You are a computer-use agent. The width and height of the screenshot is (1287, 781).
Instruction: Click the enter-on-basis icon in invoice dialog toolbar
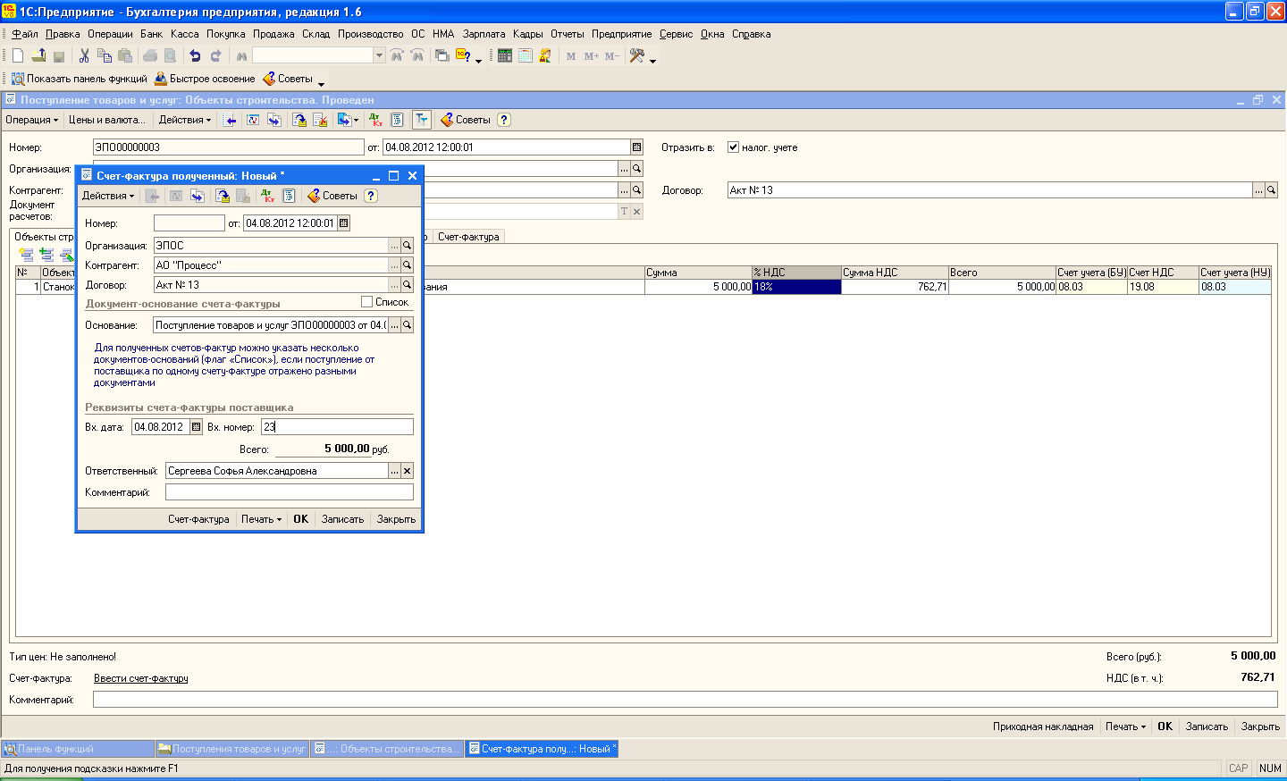pyautogui.click(x=222, y=196)
